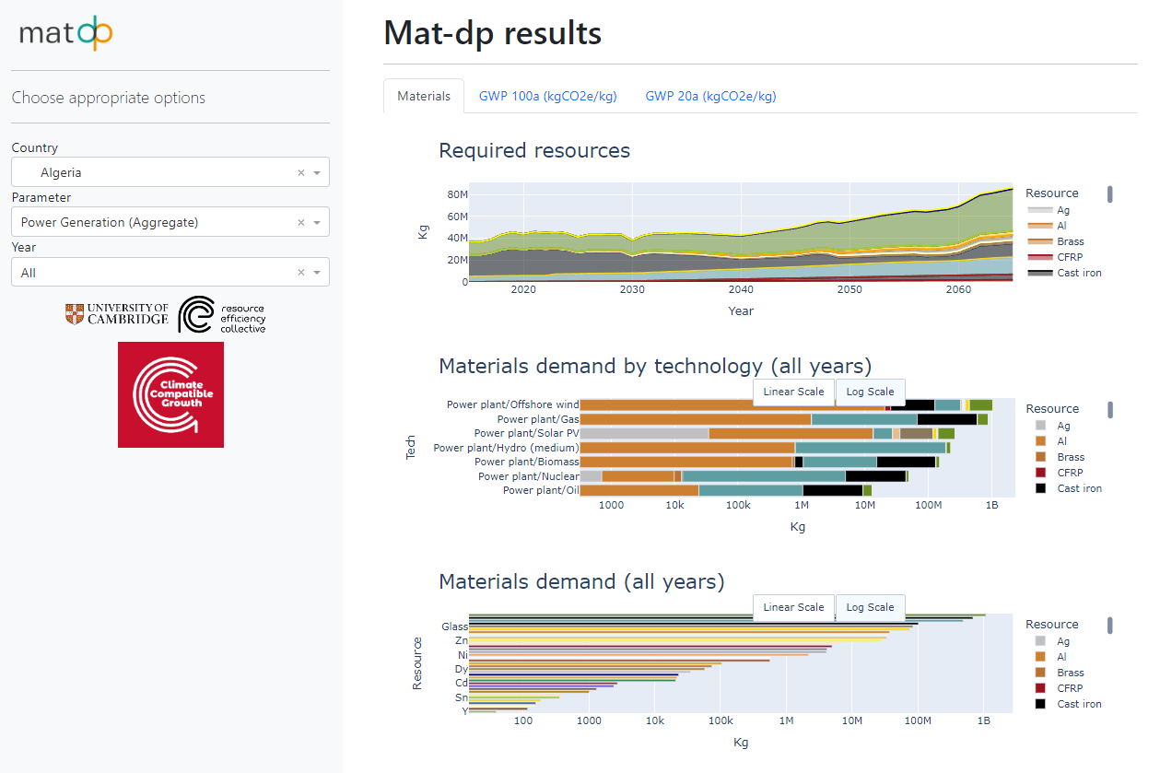Viewport: 1160px width, 773px height.
Task: Switch to GWP 20a (kgCO2e/kg) tab
Action: 710,96
